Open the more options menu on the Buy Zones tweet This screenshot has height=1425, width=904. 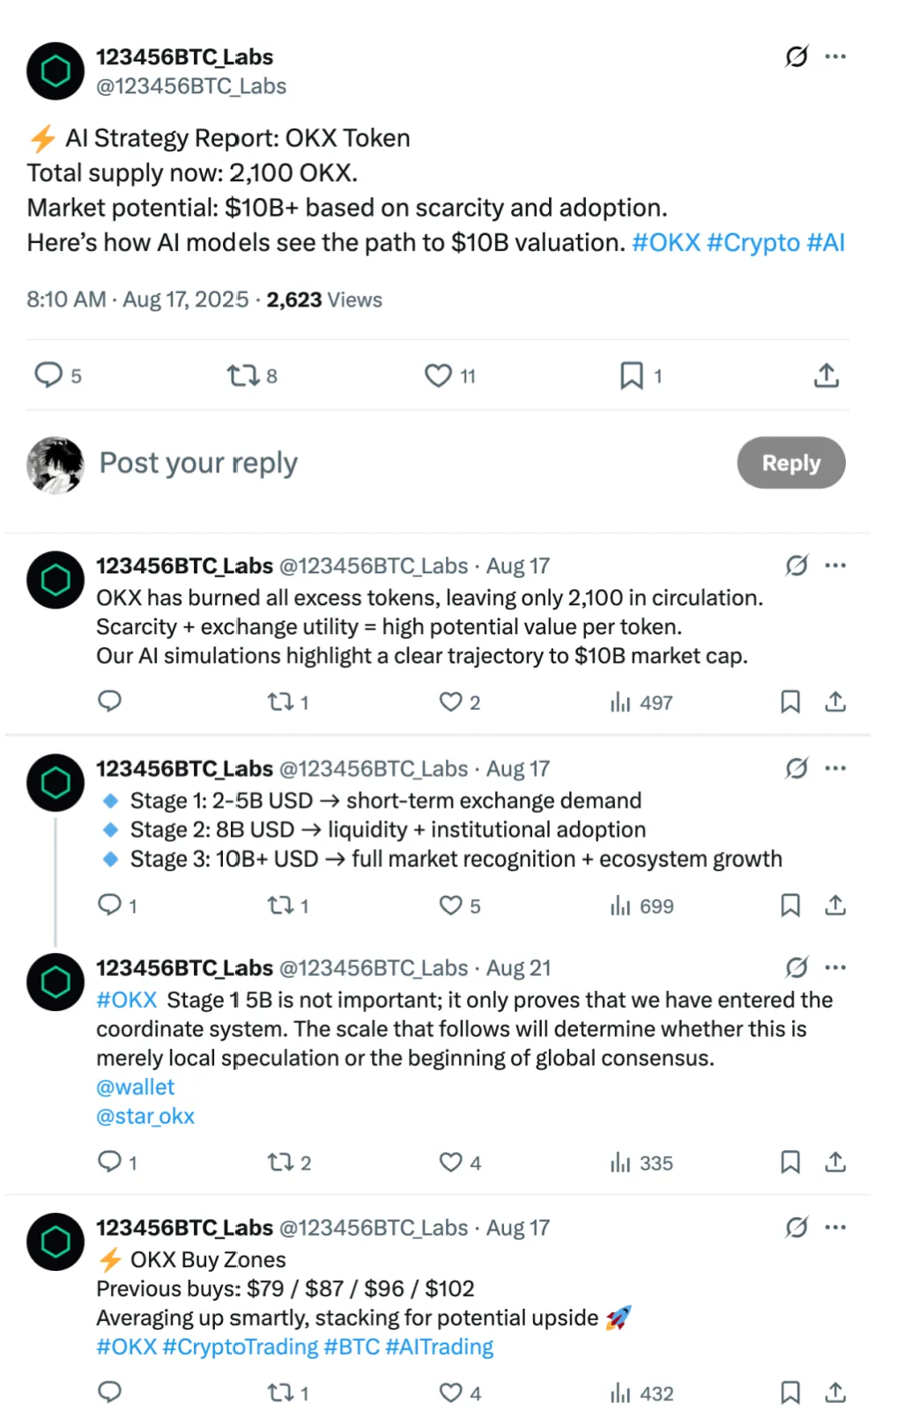(x=835, y=1227)
